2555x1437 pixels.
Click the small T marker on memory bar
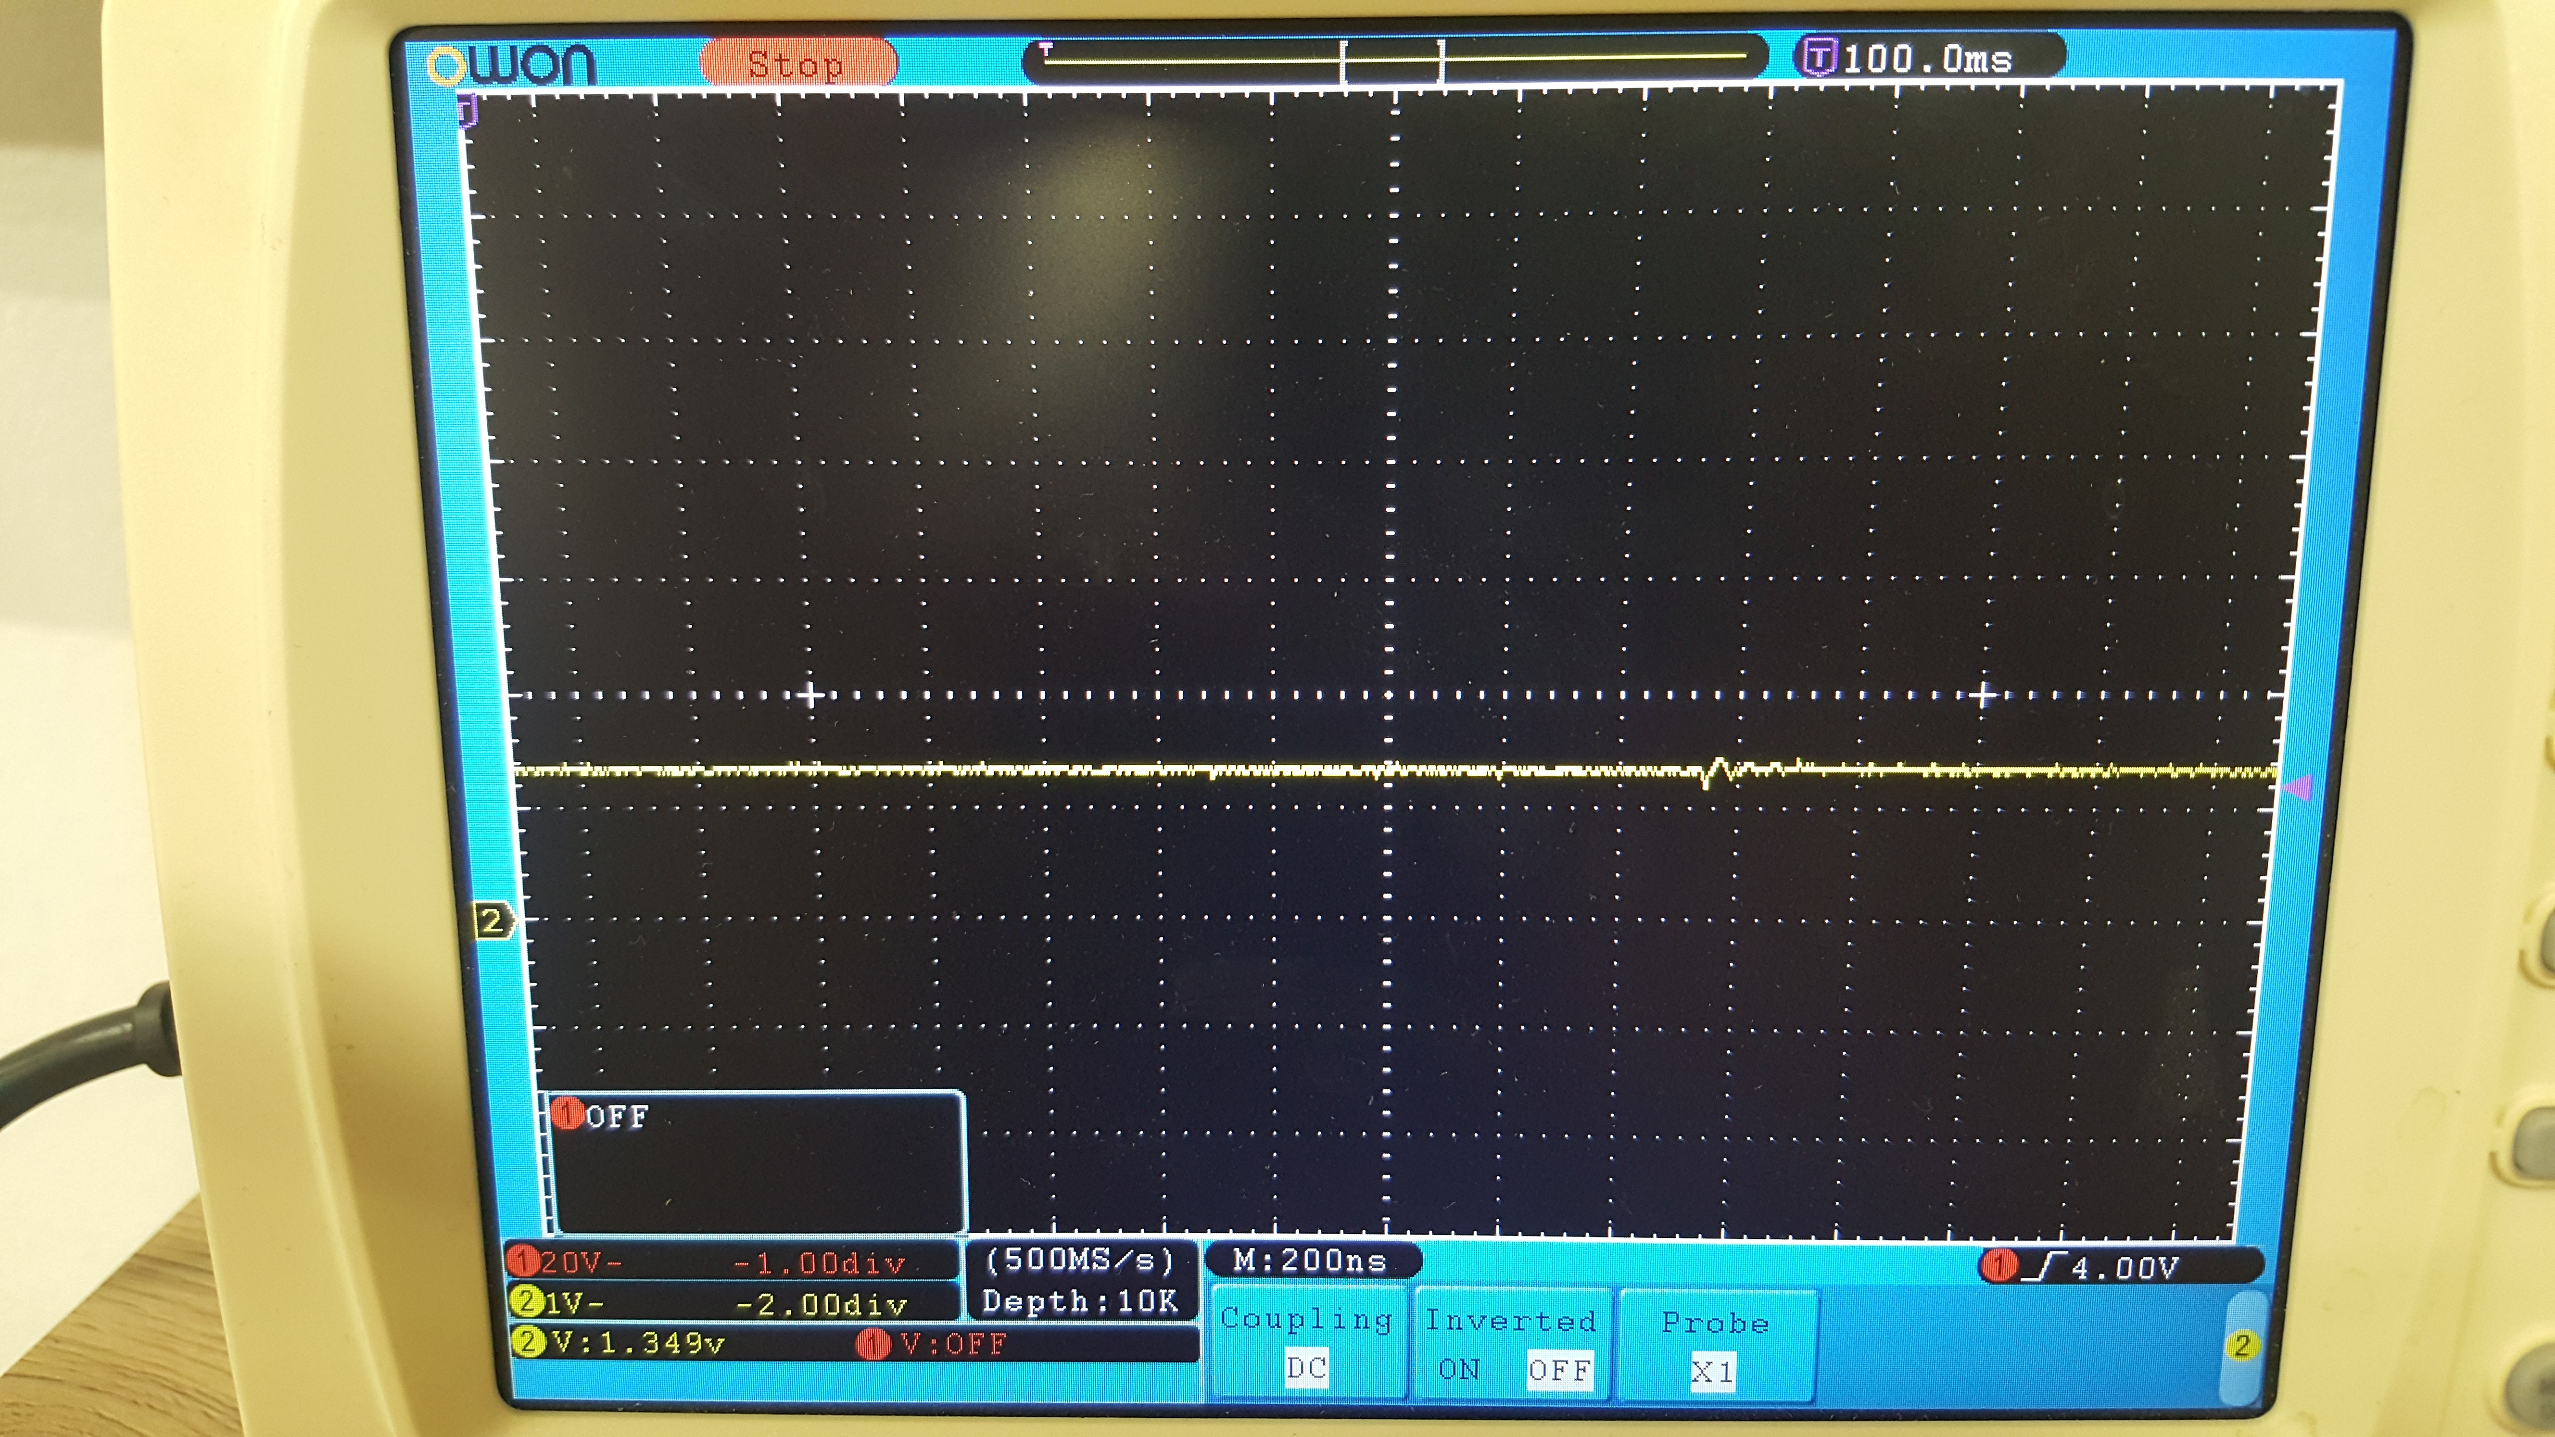click(1044, 49)
